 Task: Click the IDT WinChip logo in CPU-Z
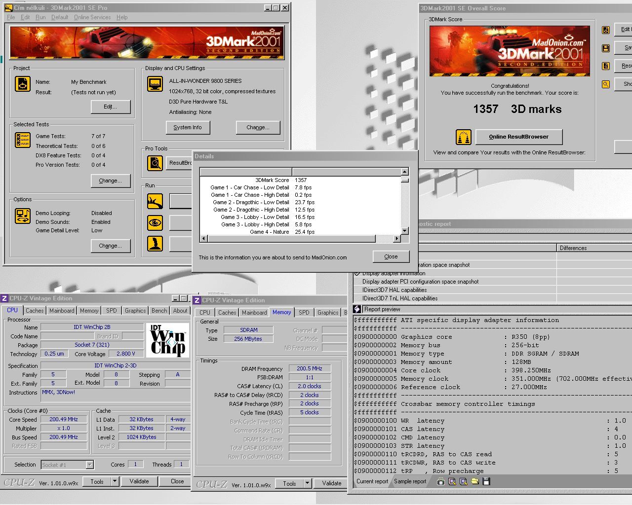(x=168, y=340)
